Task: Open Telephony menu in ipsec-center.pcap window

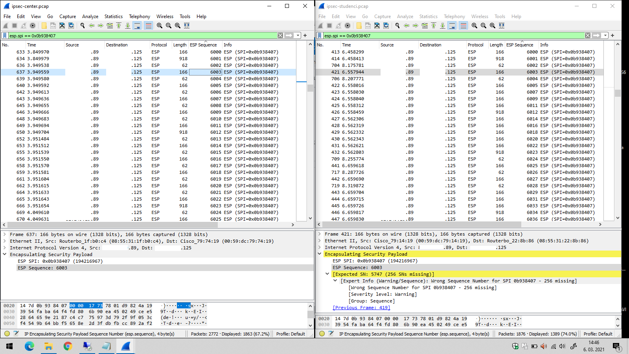Action: pyautogui.click(x=140, y=17)
